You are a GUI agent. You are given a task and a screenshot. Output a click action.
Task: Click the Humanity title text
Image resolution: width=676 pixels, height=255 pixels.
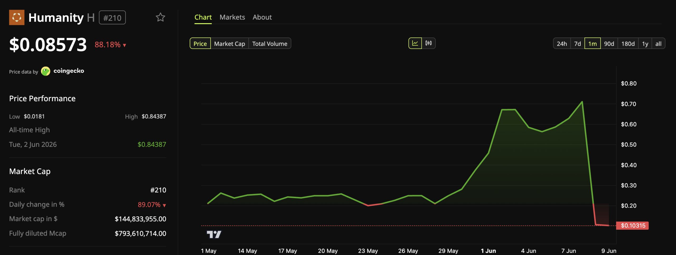coord(56,18)
